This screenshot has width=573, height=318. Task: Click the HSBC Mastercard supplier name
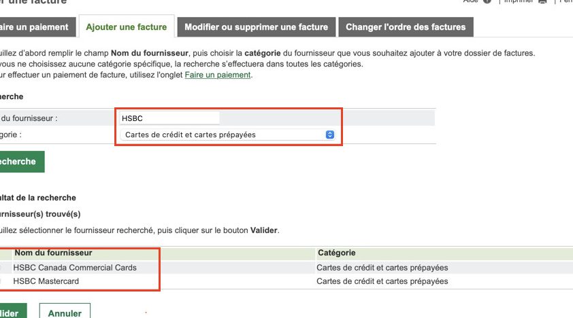(46, 281)
